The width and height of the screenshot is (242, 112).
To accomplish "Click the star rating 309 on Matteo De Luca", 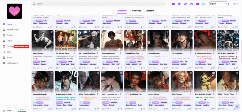I will (x=50, y=68).
